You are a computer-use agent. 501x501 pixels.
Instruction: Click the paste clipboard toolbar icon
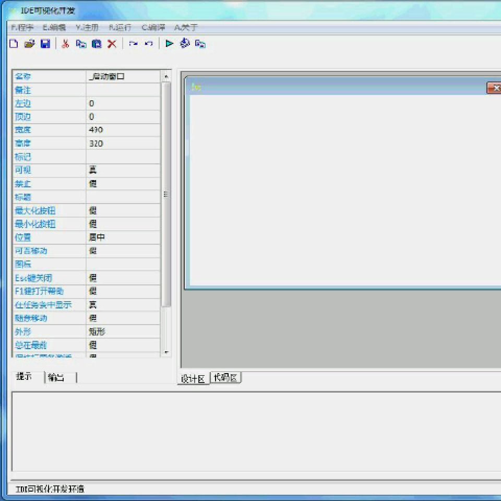pos(97,43)
